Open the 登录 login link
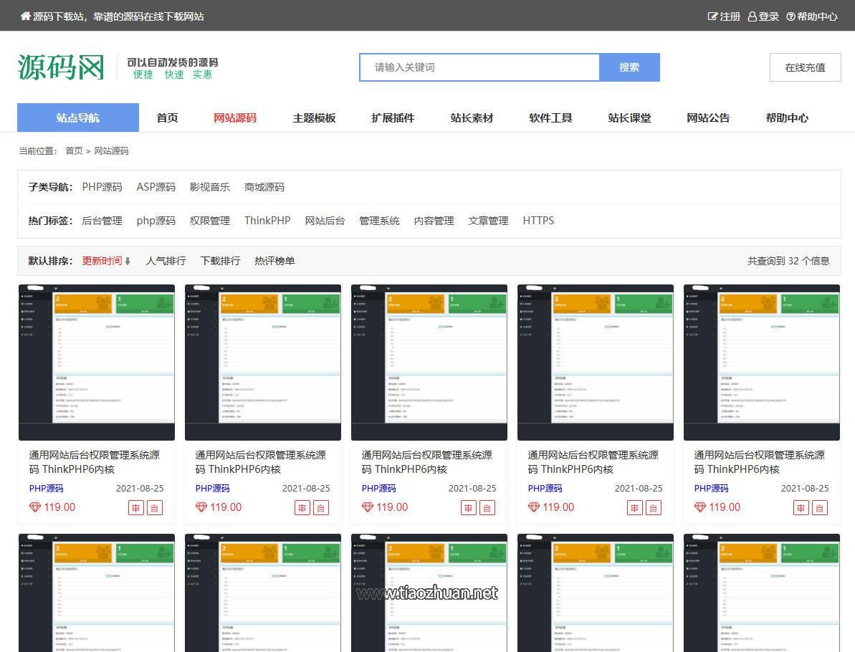Image resolution: width=855 pixels, height=652 pixels. (x=763, y=16)
